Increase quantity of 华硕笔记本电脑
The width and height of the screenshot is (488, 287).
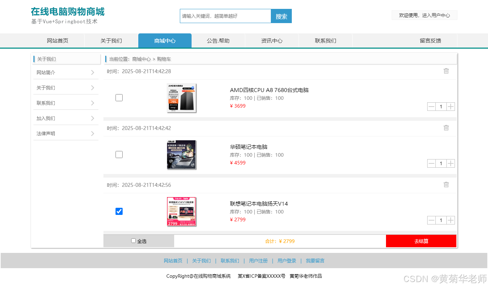pyautogui.click(x=451, y=163)
